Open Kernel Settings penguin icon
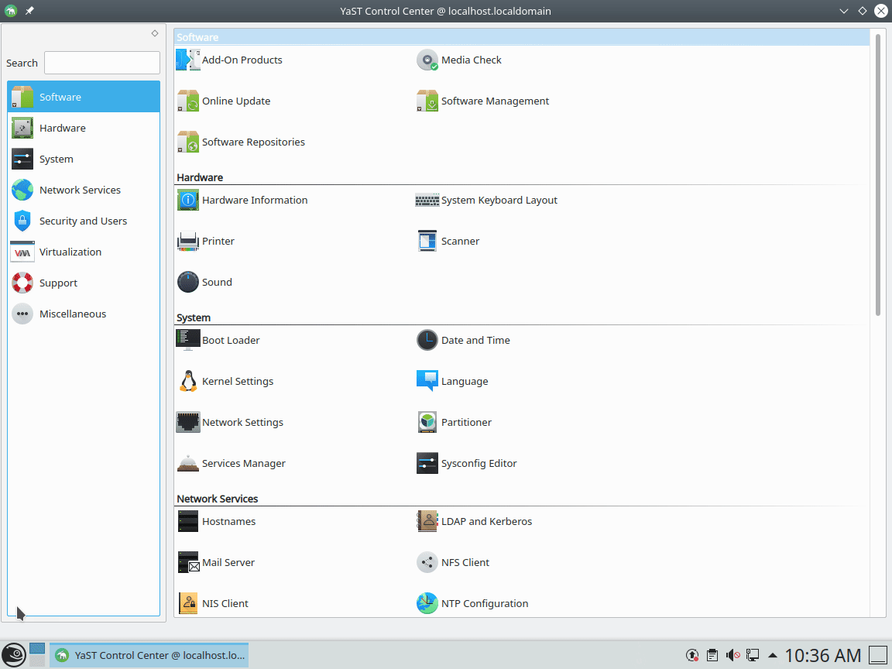The image size is (892, 669). [187, 381]
